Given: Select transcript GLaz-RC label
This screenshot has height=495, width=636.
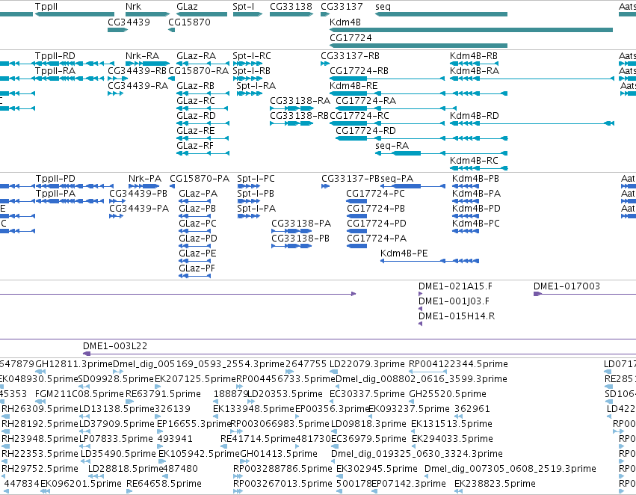Looking at the screenshot, I should 196,101.
